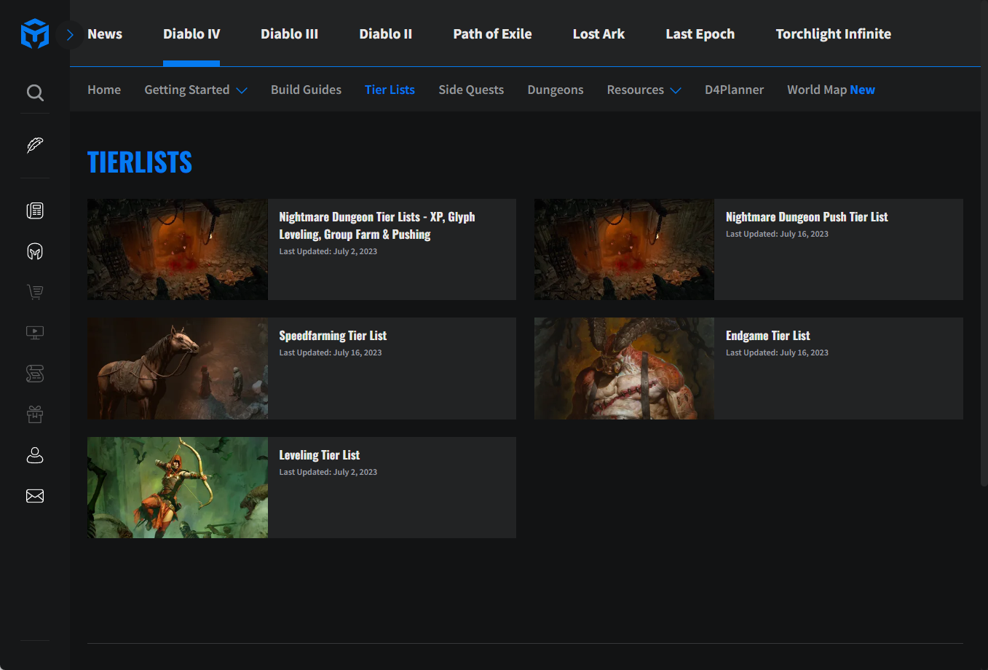
Task: Click the gift box icon
Action: pyautogui.click(x=35, y=414)
